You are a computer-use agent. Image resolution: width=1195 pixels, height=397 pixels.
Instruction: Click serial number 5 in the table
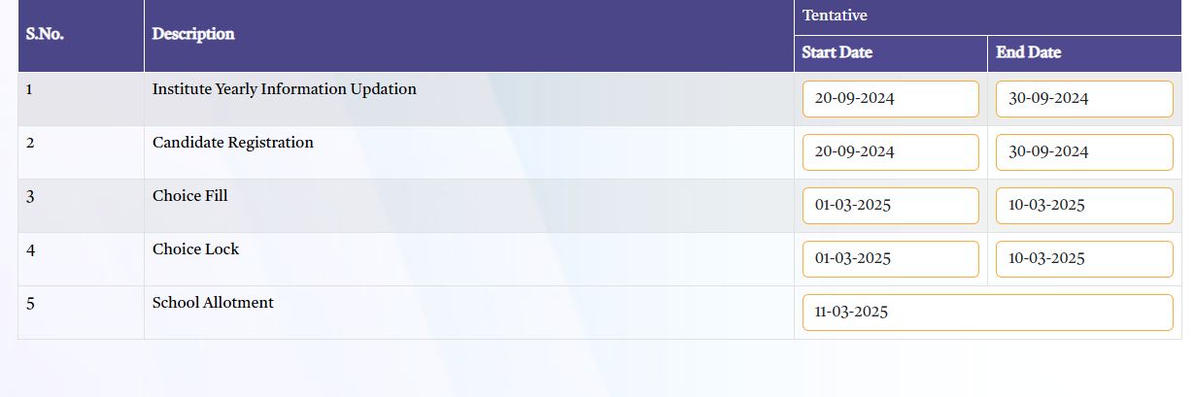30,304
